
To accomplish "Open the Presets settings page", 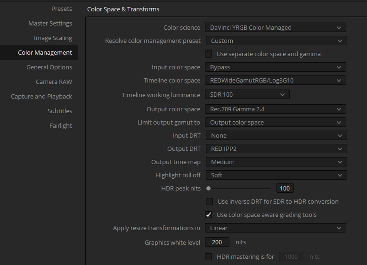I will (x=62, y=9).
